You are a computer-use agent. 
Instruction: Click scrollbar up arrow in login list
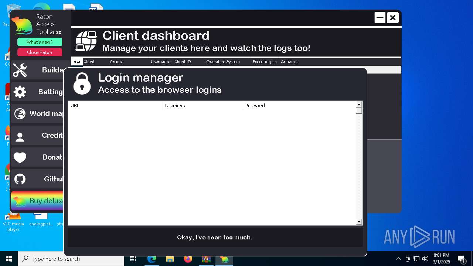pos(359,104)
